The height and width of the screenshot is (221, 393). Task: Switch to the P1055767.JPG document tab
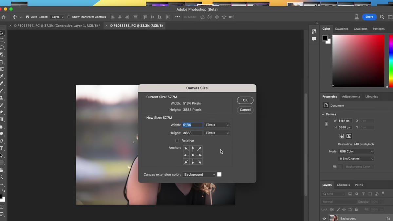pos(57,25)
